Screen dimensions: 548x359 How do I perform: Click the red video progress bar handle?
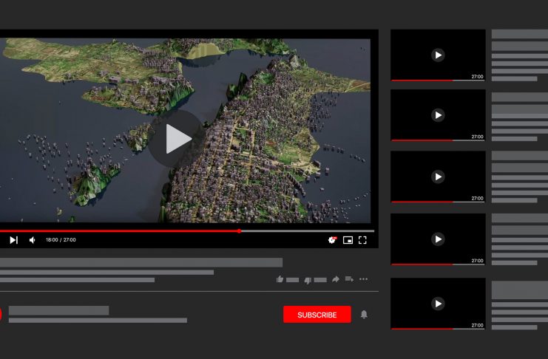coord(240,230)
